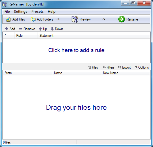Click 'Click here to add a rule'
The image size is (153, 147).
coord(76,50)
